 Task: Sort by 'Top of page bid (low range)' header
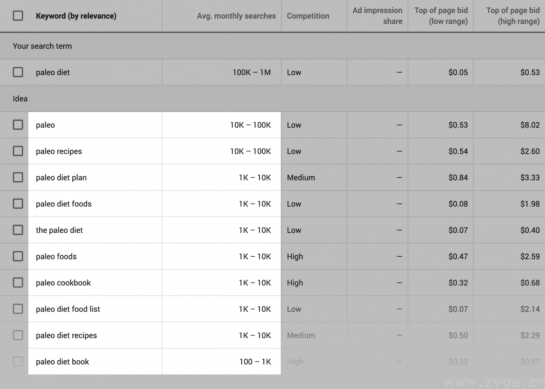441,16
